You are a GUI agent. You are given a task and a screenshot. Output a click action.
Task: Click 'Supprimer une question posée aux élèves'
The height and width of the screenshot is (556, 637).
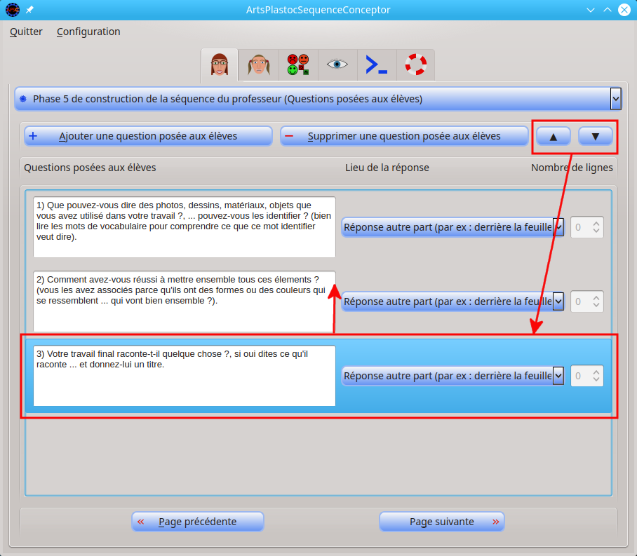(404, 136)
